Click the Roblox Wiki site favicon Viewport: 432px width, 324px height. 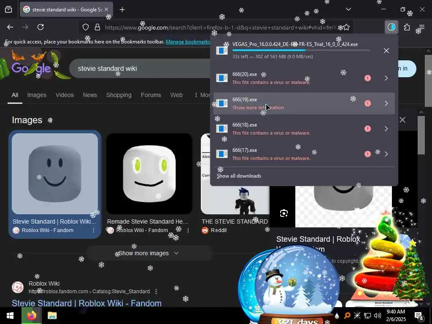[x=18, y=287]
